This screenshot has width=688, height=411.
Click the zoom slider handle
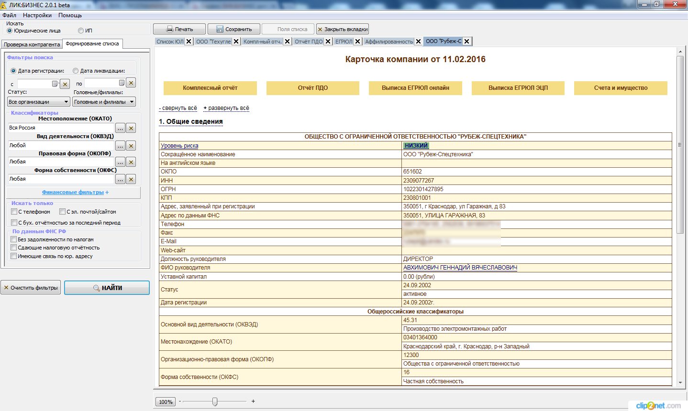[x=215, y=401]
